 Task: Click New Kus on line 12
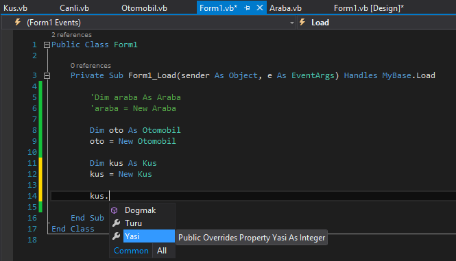click(x=135, y=174)
